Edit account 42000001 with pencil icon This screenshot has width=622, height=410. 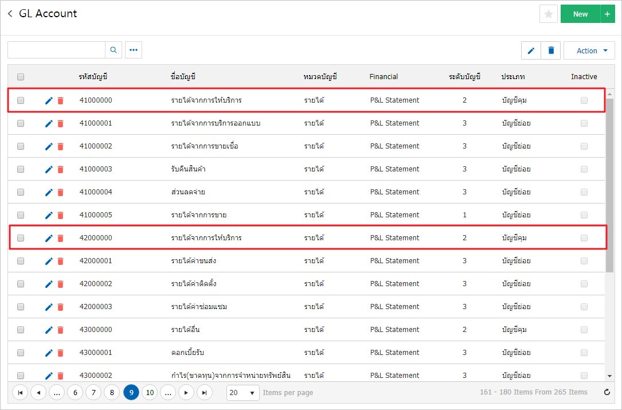pos(49,261)
